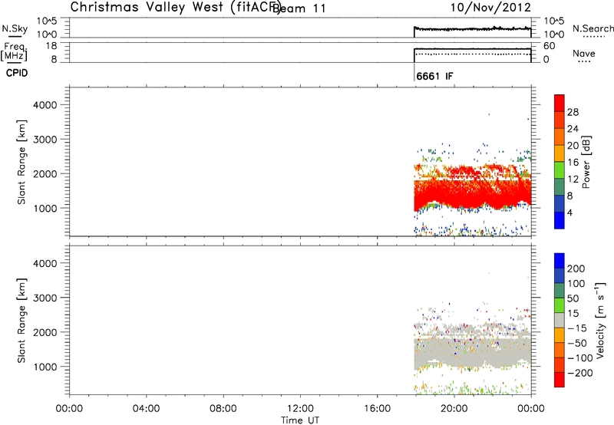Image resolution: width=614 pixels, height=425 pixels.
Task: Click the frequency trace in the Freq panel
Action: pos(472,49)
